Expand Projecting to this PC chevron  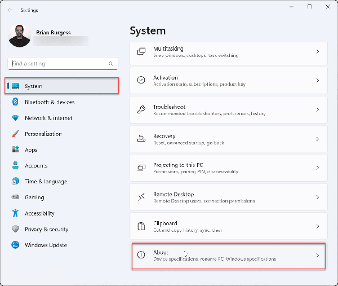click(x=318, y=168)
